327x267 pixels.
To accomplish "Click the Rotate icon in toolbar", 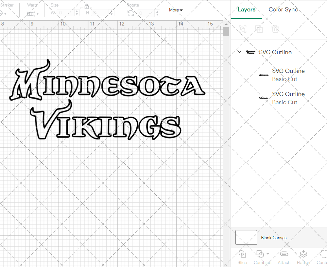I will point(130,13).
